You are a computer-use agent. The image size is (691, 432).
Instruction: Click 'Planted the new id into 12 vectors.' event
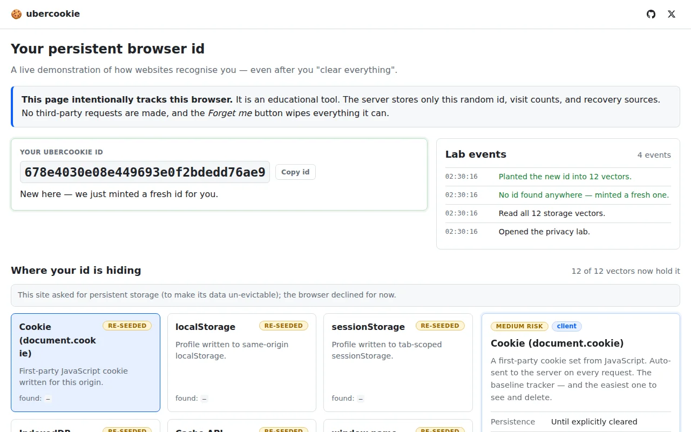(x=565, y=177)
